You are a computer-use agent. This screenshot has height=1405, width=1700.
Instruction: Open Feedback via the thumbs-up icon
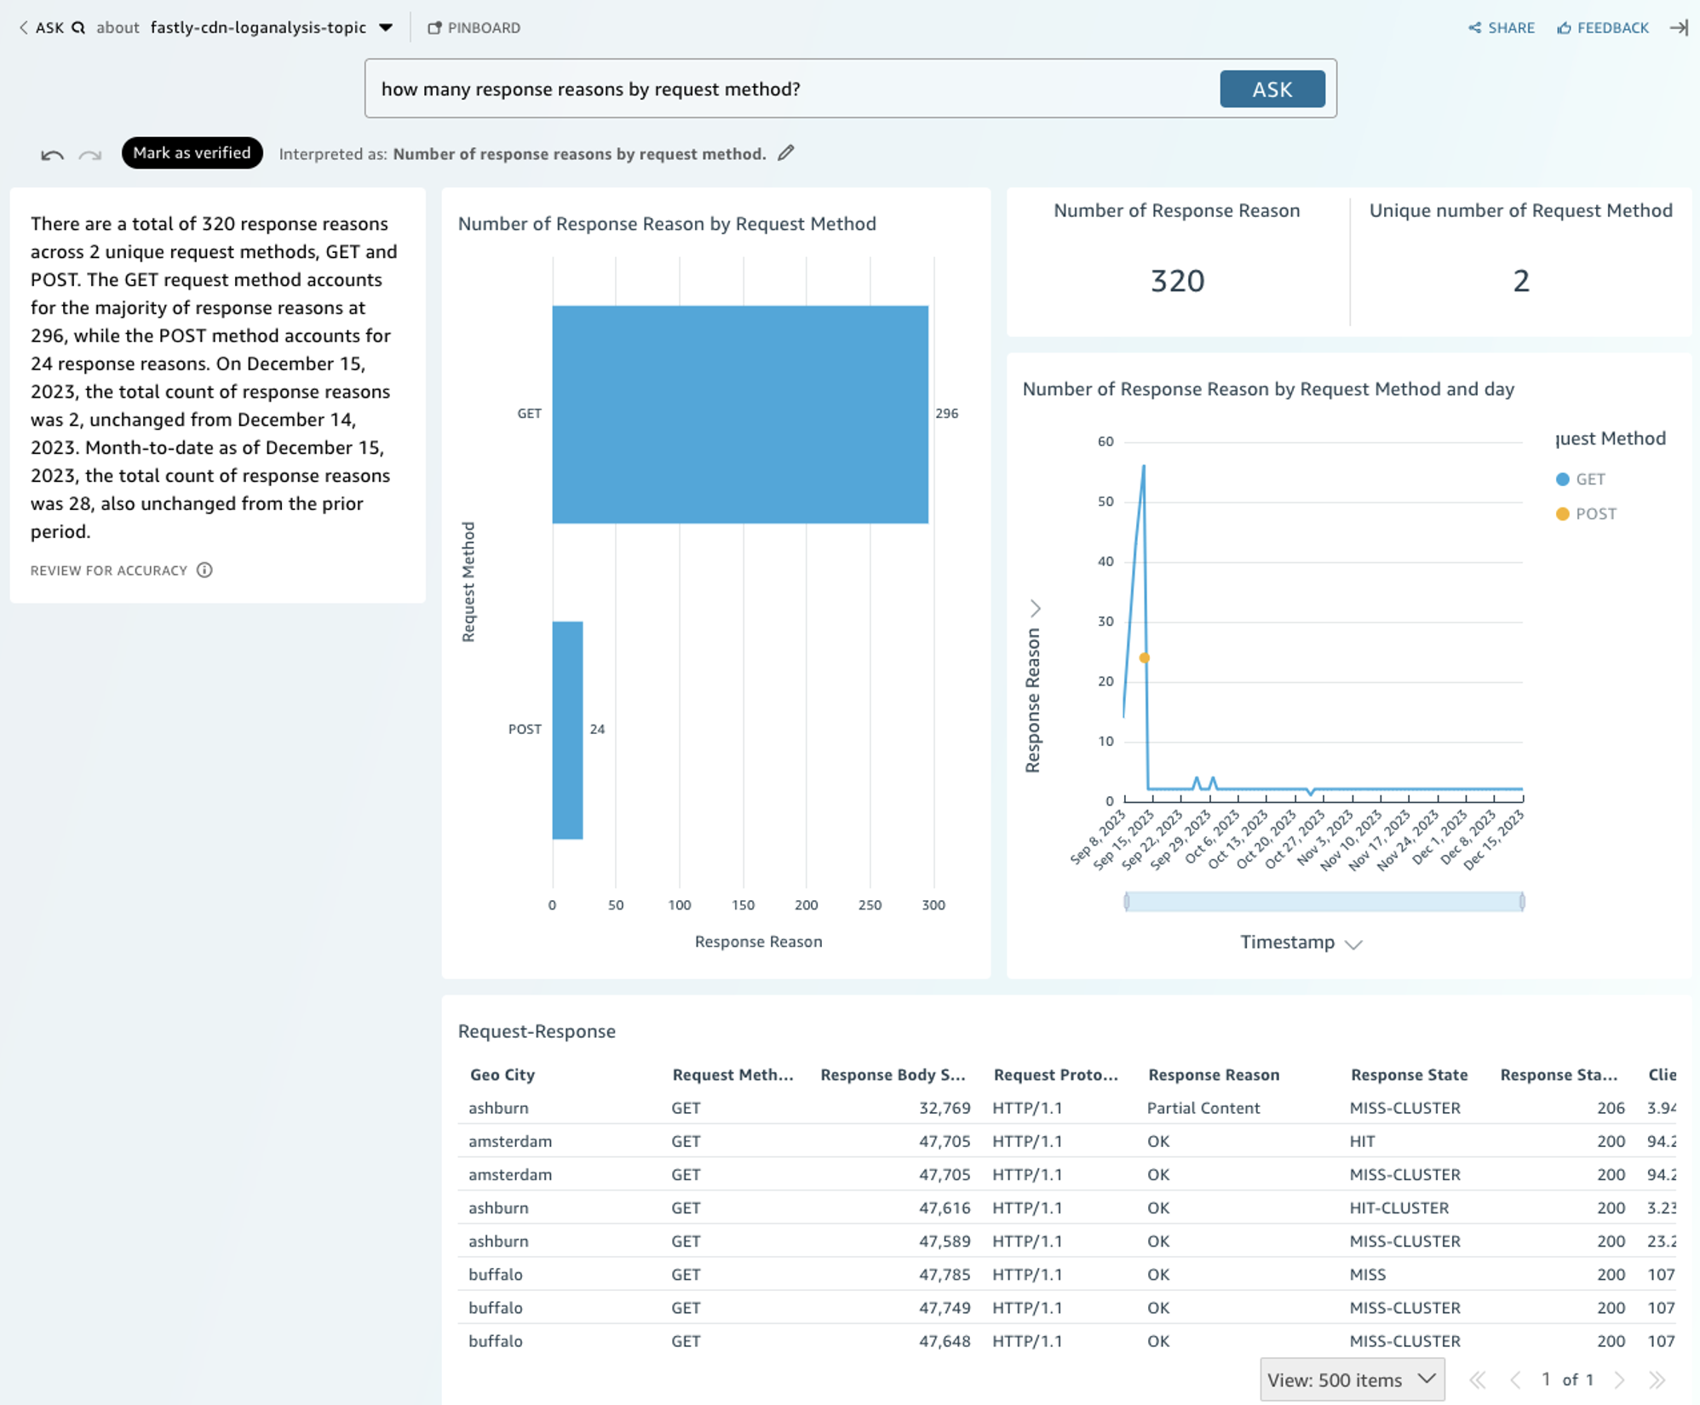(x=1564, y=28)
